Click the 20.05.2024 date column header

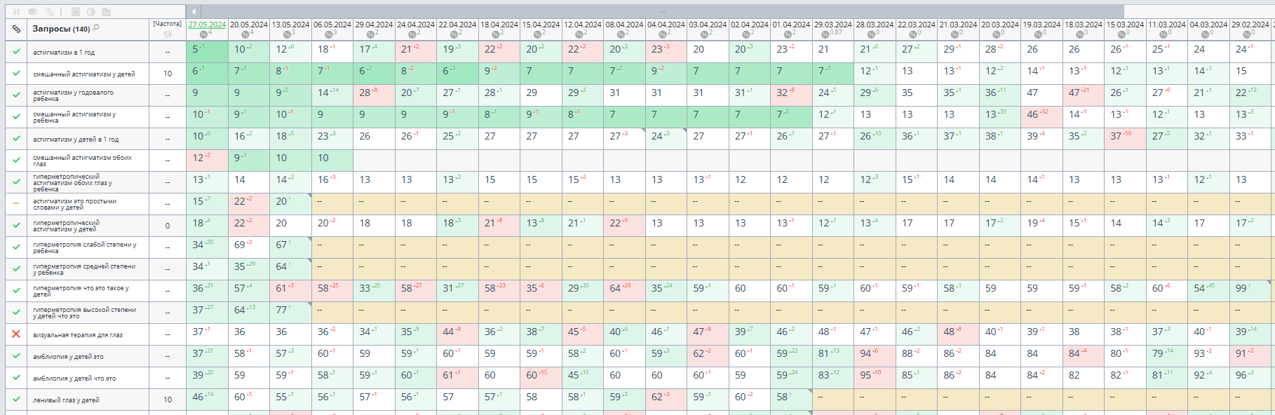(249, 25)
